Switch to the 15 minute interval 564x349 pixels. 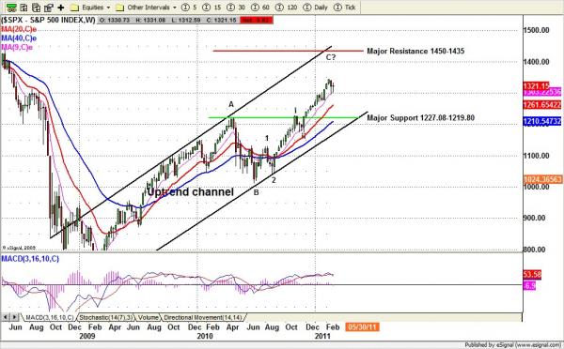pos(211,8)
